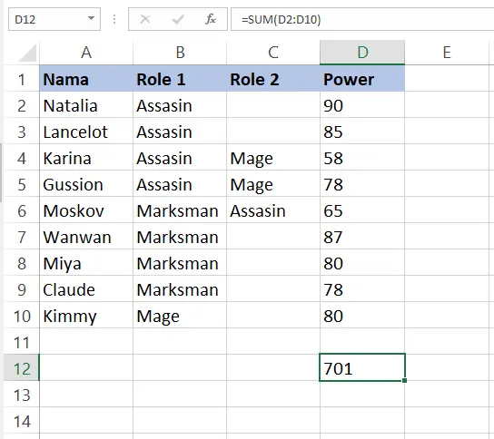
Task: Select column D header
Action: click(x=362, y=53)
